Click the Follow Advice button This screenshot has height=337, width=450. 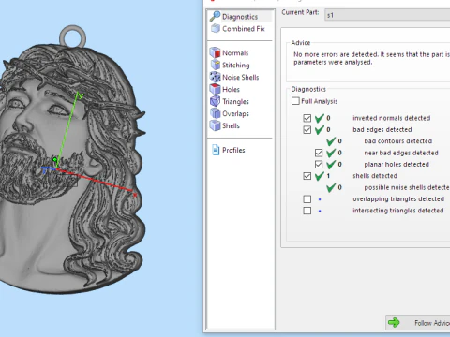[x=418, y=323]
